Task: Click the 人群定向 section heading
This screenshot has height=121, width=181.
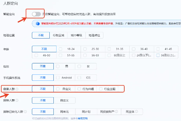Action: pyautogui.click(x=10, y=3)
